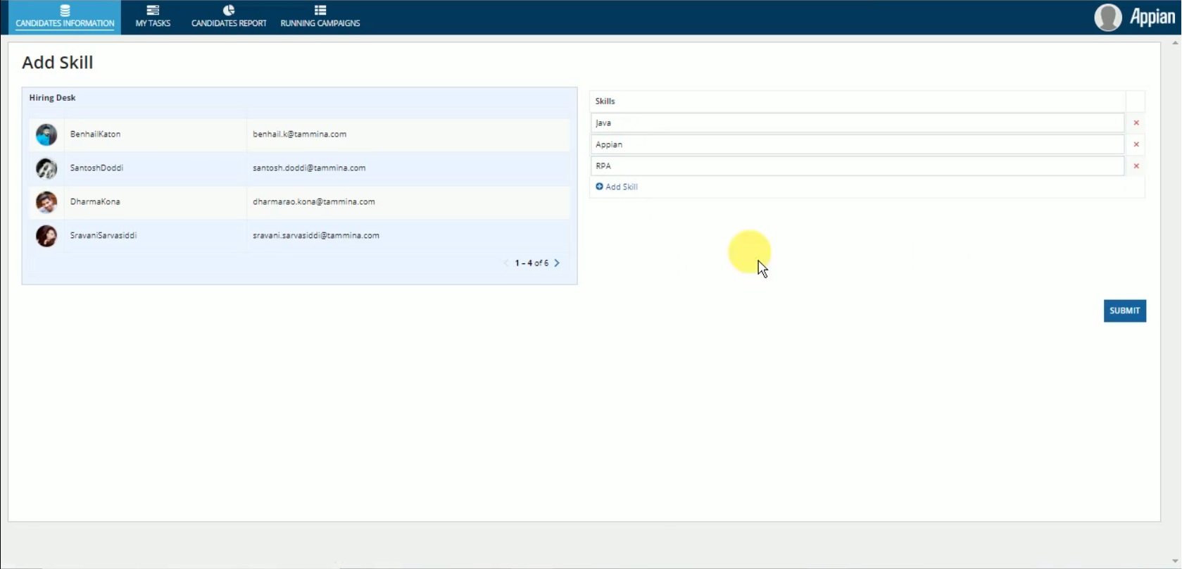Select the name SantoshDoddi
This screenshot has height=569, width=1182.
[x=96, y=168]
